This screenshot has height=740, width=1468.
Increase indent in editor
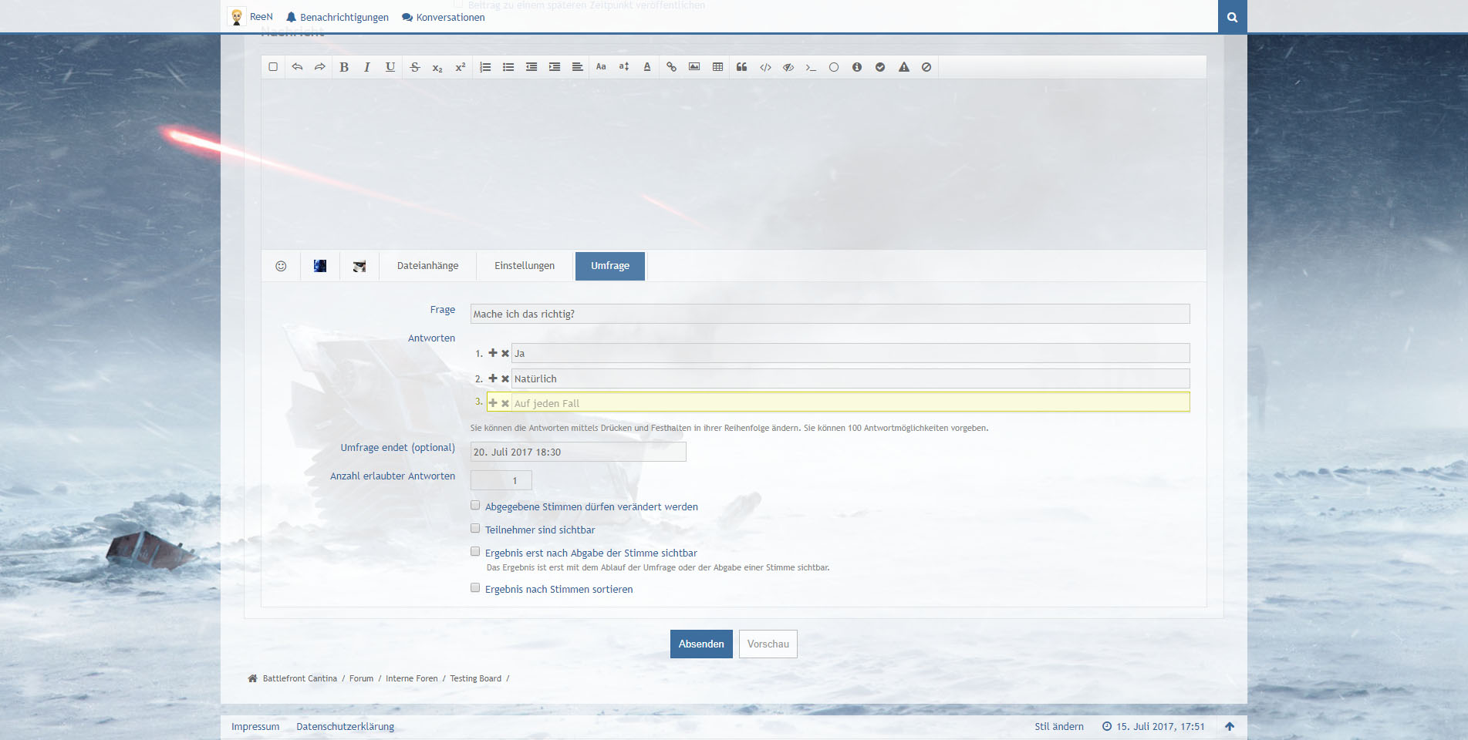point(555,67)
